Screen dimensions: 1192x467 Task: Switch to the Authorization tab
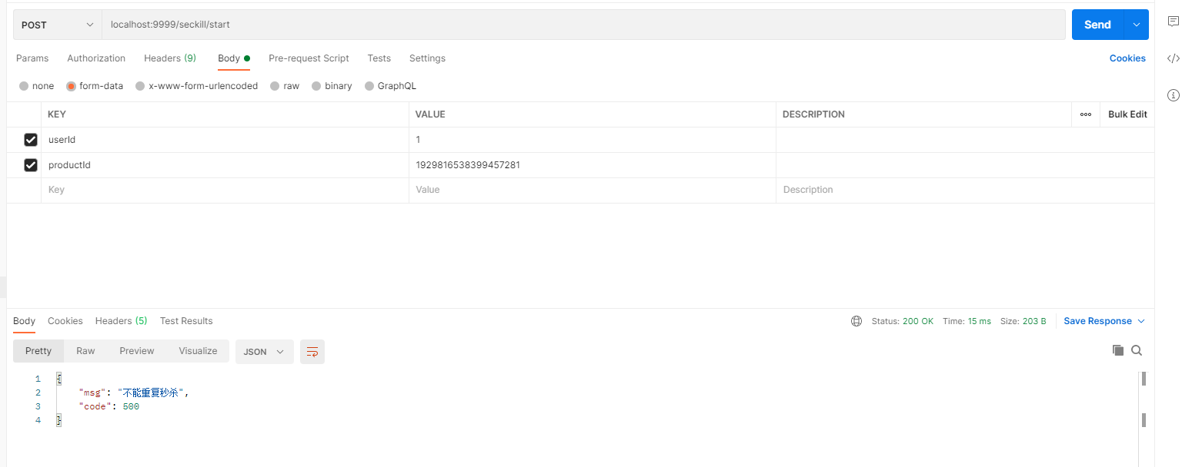pyautogui.click(x=96, y=58)
